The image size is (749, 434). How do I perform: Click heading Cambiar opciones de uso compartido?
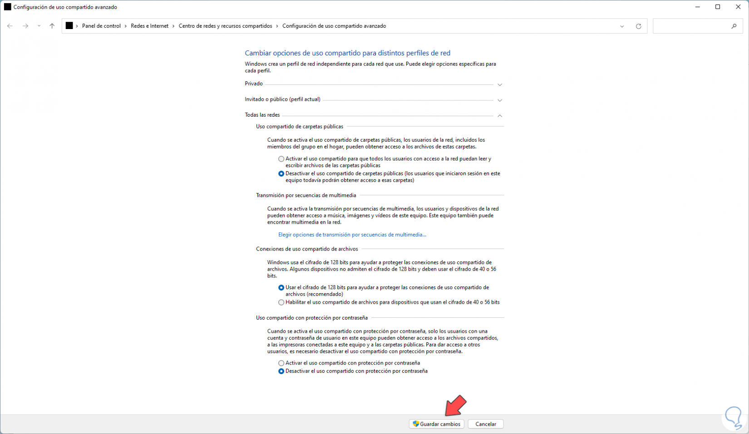[x=348, y=53]
